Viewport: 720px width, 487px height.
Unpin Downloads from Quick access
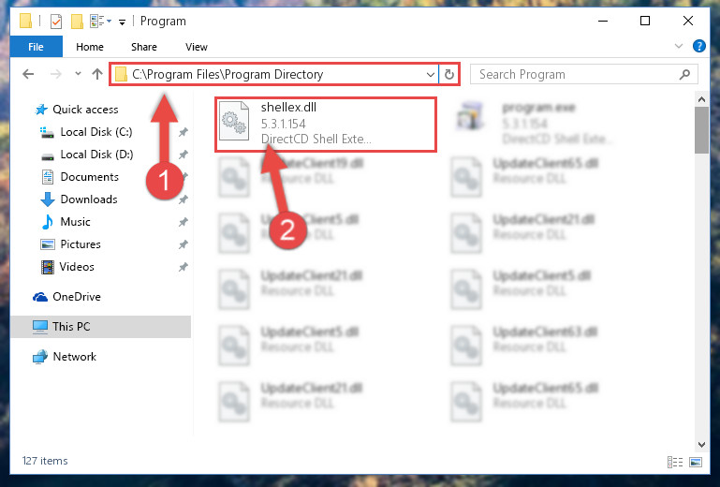(183, 199)
